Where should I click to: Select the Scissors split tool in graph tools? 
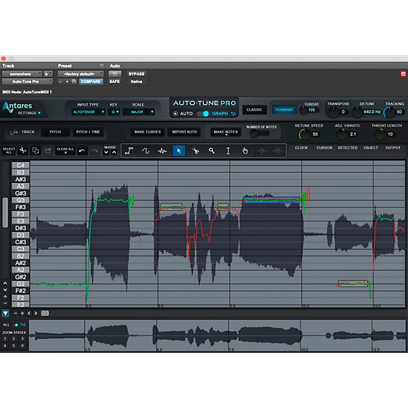(195, 151)
